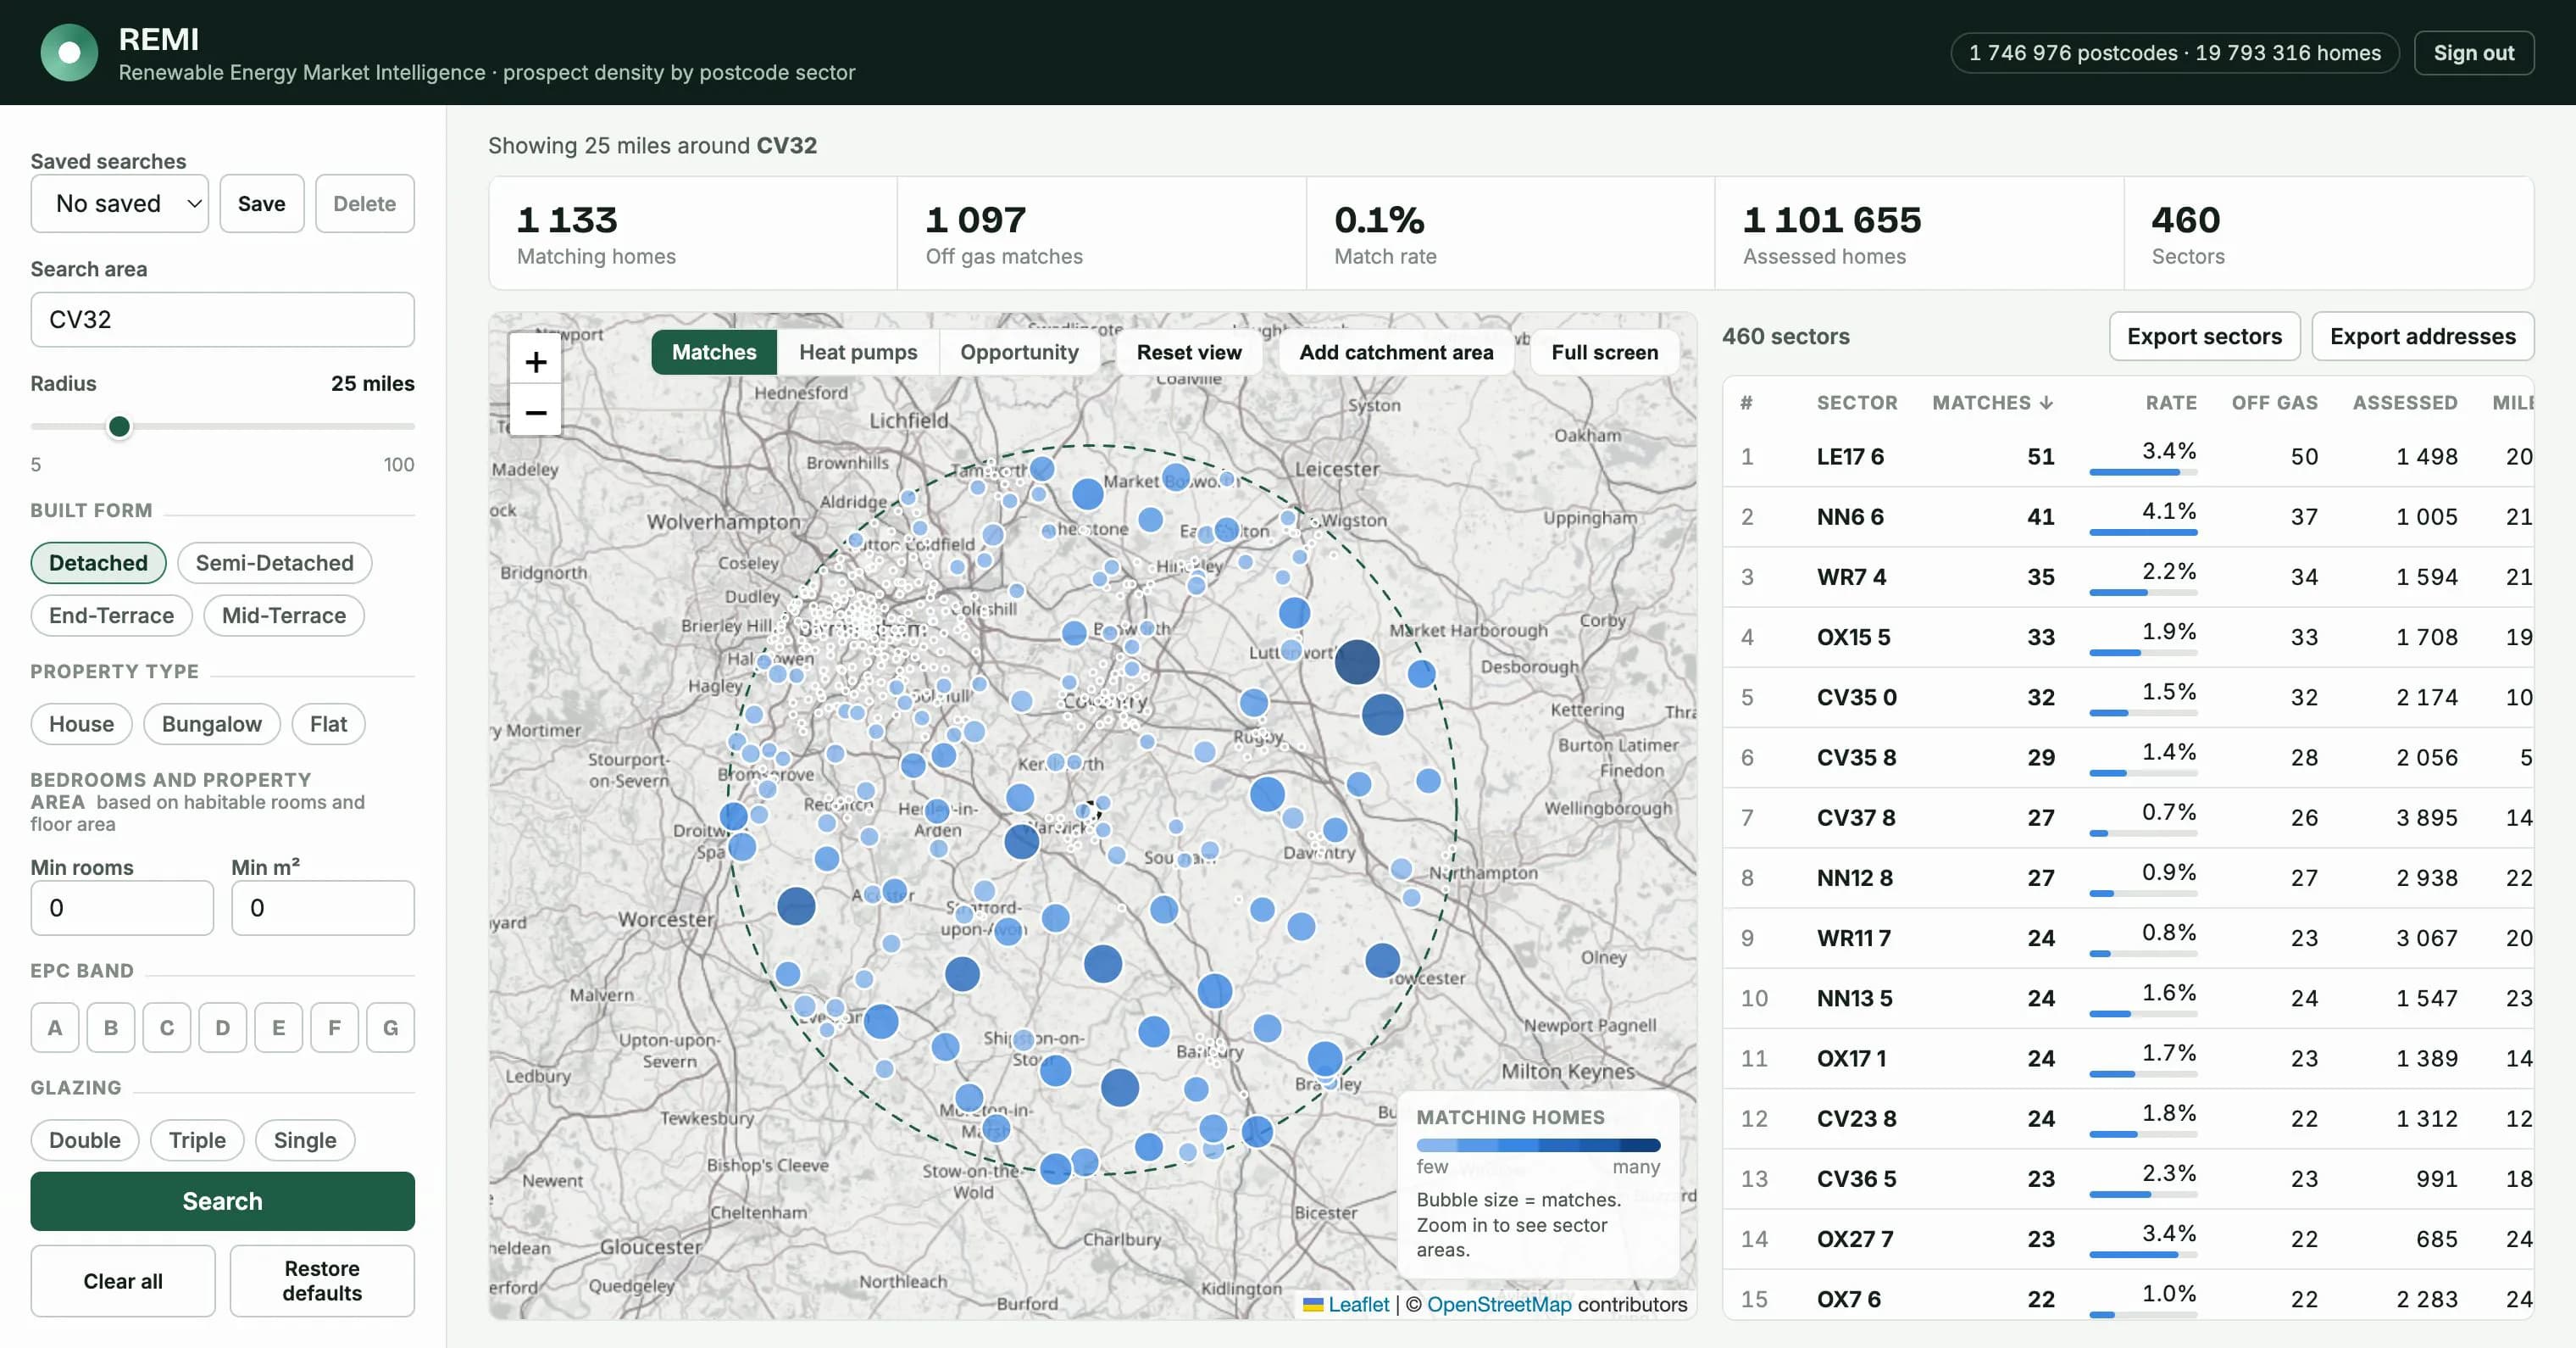The height and width of the screenshot is (1348, 2576).
Task: Toggle Single glazing filter
Action: pos(305,1139)
